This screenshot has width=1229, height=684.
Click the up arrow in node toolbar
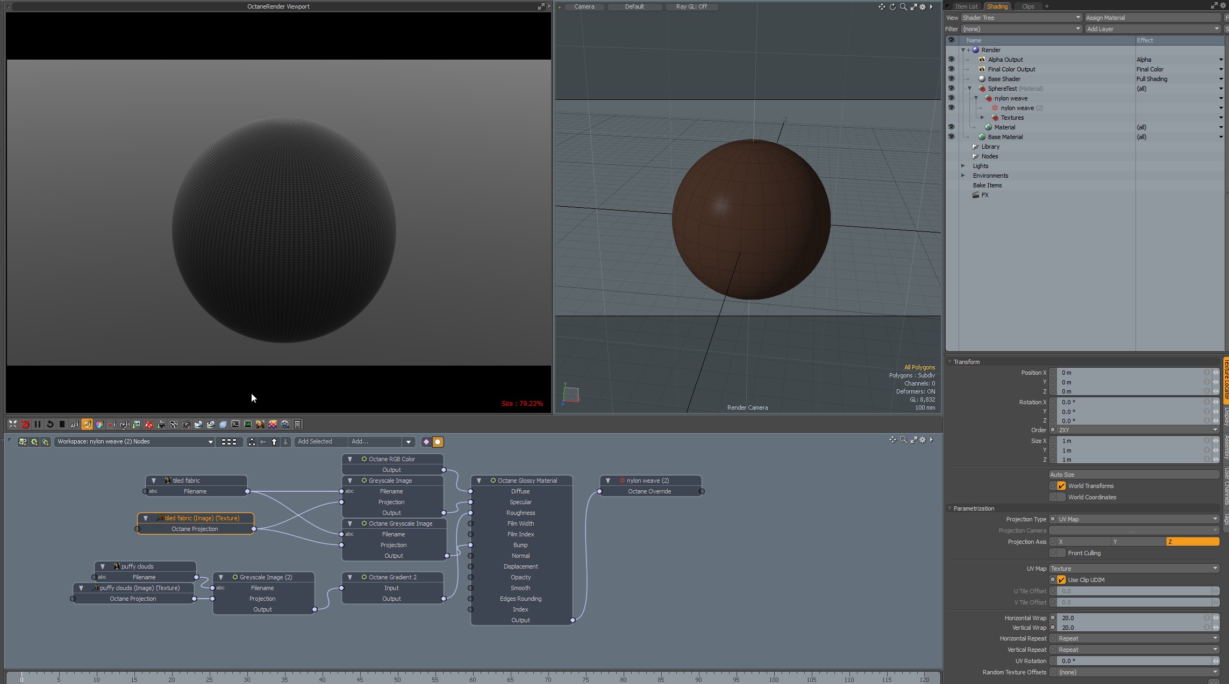point(274,442)
